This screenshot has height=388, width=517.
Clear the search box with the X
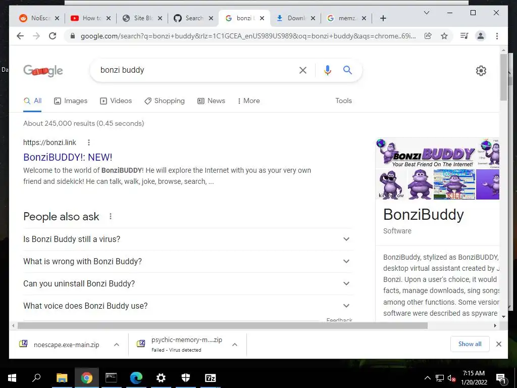pos(303,70)
